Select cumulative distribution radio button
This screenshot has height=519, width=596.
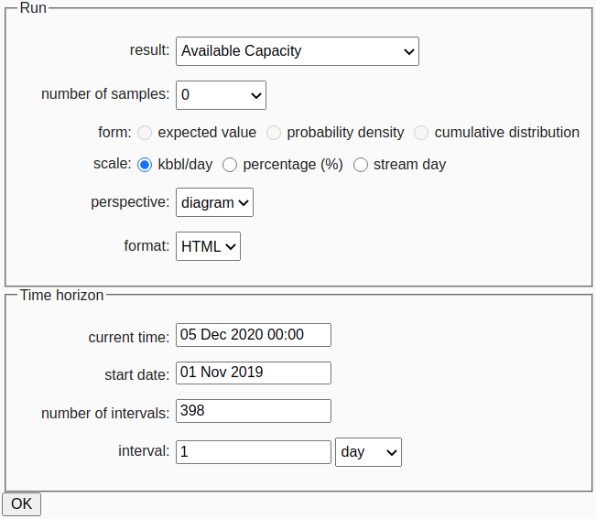pyautogui.click(x=421, y=133)
